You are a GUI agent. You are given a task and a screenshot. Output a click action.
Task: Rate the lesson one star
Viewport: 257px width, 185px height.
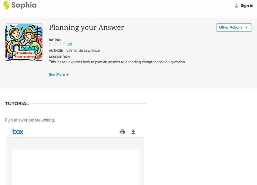[x=51, y=44]
